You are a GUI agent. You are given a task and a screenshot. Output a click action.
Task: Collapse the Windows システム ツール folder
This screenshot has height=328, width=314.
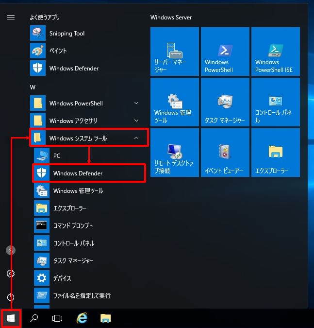coord(89,138)
